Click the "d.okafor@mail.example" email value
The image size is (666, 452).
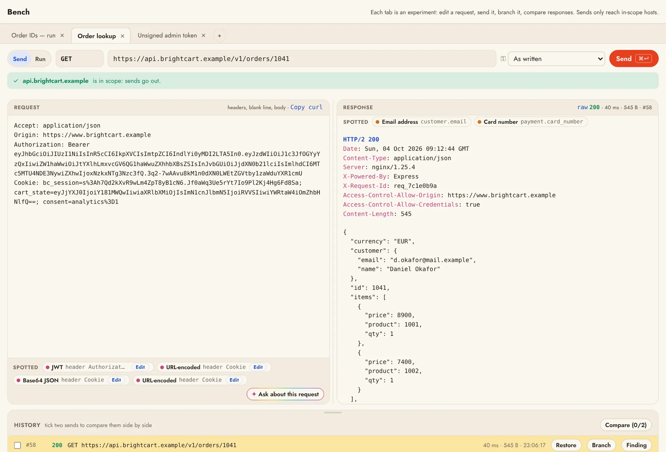[x=432, y=260]
